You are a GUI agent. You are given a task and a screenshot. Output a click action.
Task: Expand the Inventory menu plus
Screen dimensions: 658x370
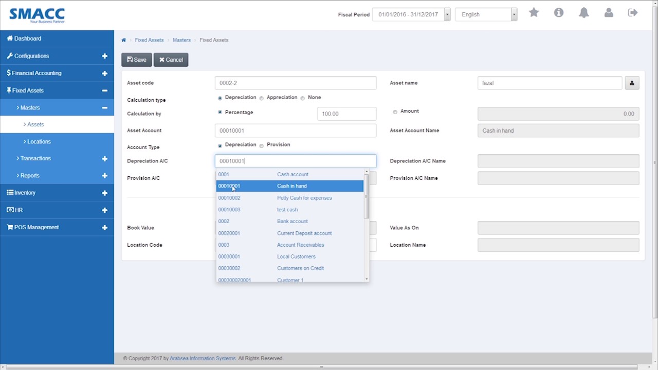click(x=104, y=193)
